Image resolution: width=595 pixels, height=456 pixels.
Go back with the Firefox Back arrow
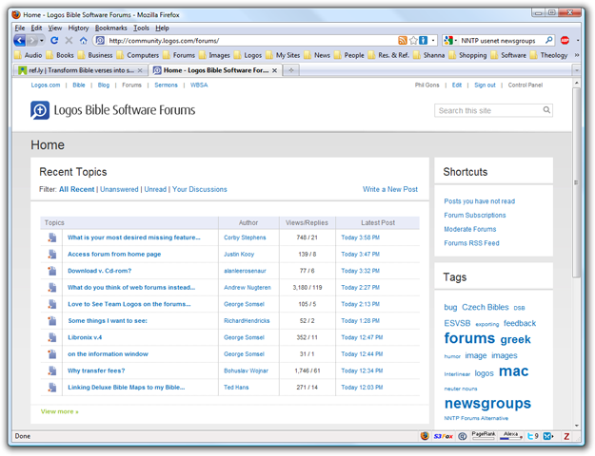pos(20,40)
